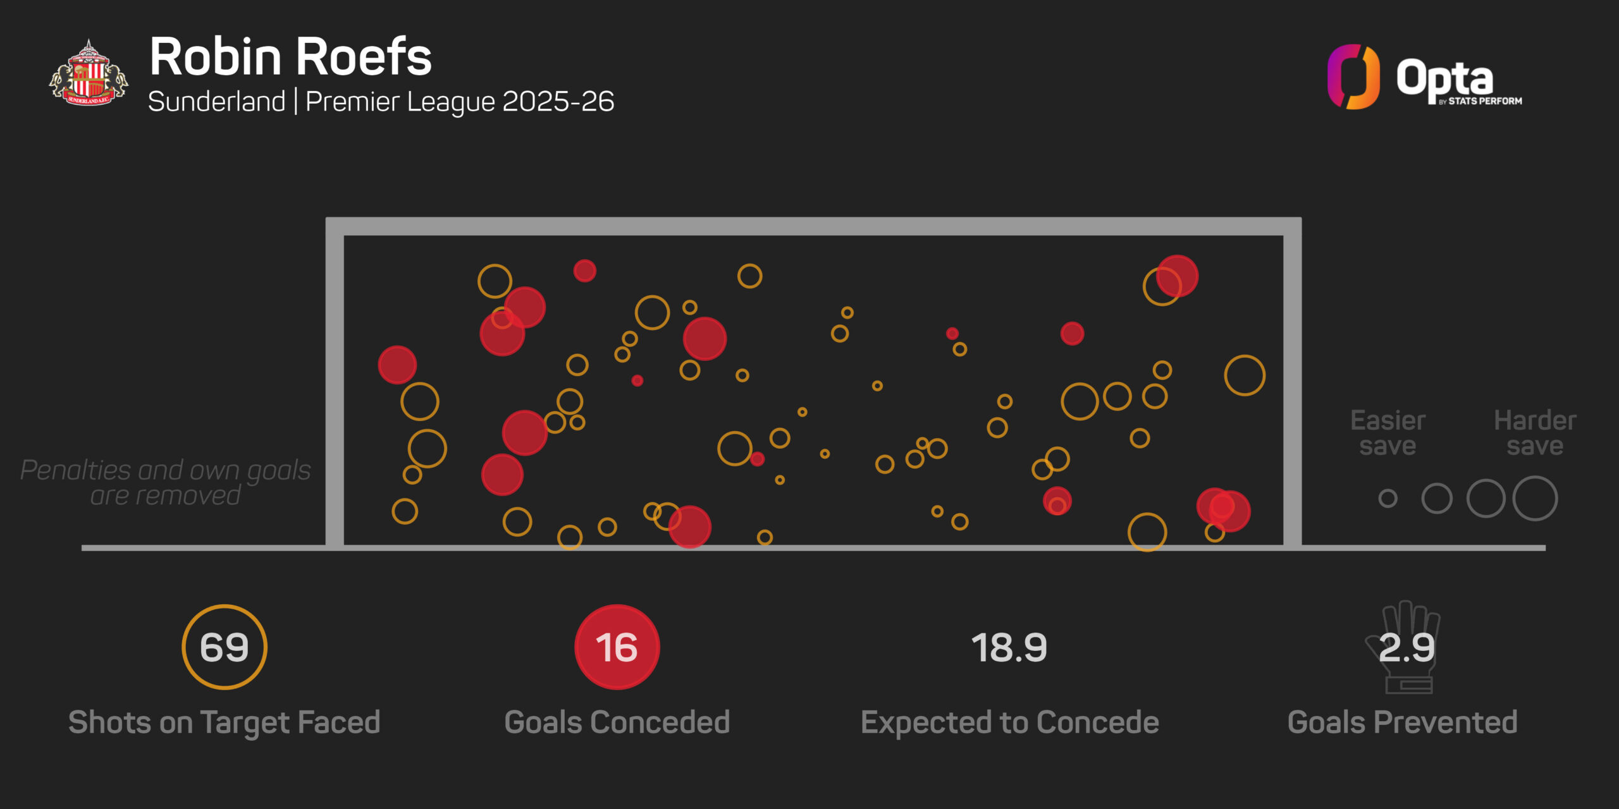Click the orange circle showing 69
Screen dimensions: 1619x809
(x=225, y=647)
